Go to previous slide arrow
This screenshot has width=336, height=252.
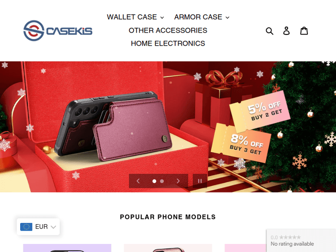point(138,181)
